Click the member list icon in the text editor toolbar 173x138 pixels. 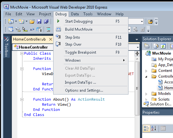pyautogui.click(x=11, y=29)
